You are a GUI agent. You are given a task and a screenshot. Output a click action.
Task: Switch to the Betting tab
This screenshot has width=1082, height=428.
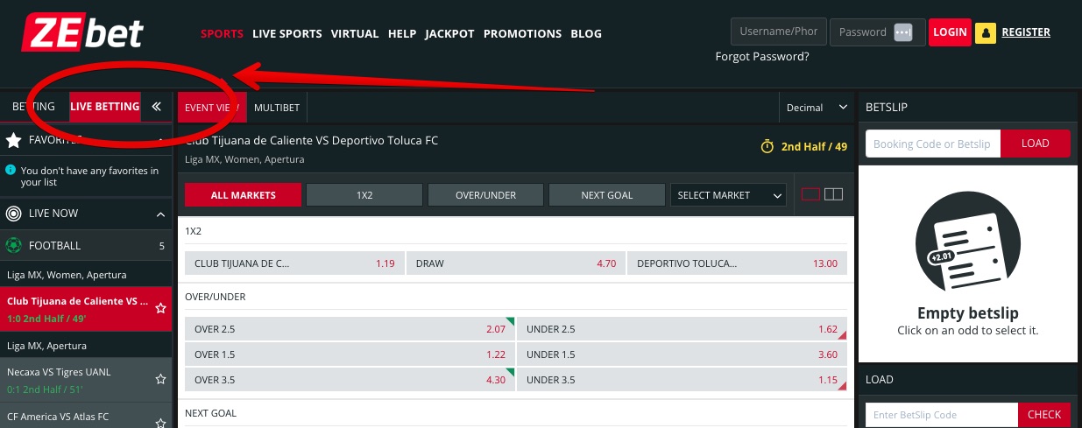tap(34, 107)
